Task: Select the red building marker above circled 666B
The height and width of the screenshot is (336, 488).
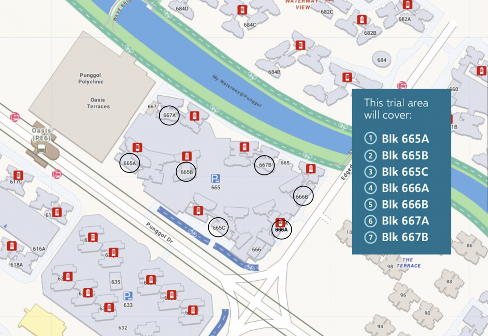Action: tap(310, 169)
